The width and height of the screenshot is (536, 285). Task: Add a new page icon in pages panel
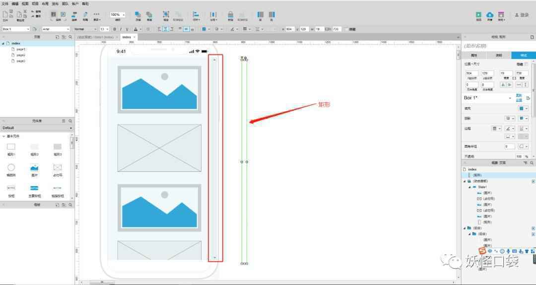click(58, 37)
